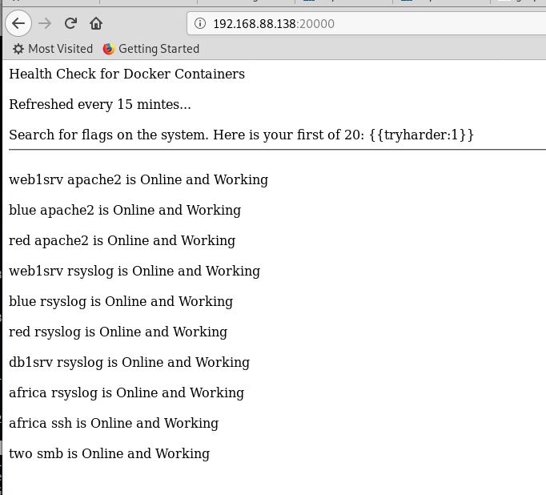Image resolution: width=546 pixels, height=495 pixels.
Task: Click the browser Back arrow button
Action: pos(18,23)
